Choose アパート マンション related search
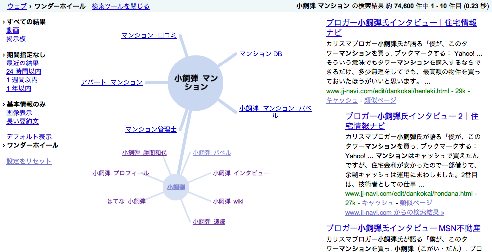Screen dimensions: 492x252 coord(111,82)
